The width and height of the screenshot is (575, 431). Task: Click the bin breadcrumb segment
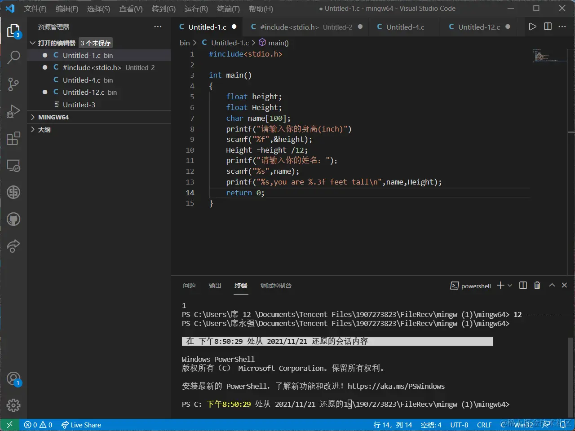[185, 43]
